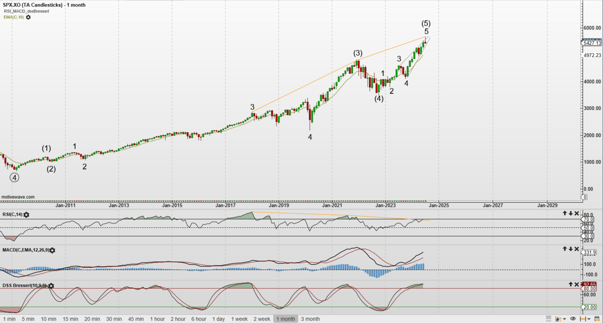Move MACD panel down arrow

click(x=570, y=249)
